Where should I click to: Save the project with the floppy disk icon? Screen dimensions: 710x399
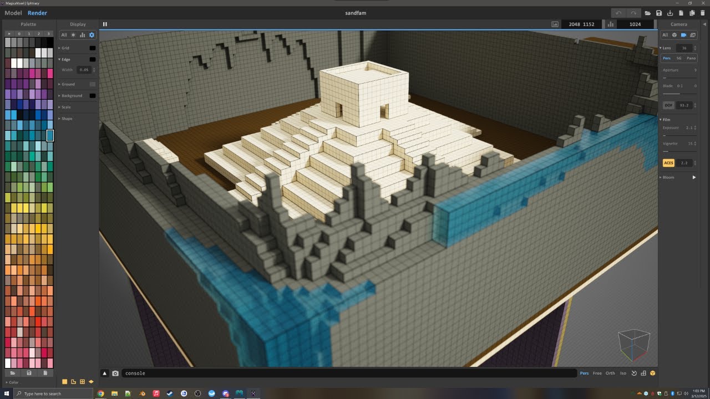pos(659,13)
